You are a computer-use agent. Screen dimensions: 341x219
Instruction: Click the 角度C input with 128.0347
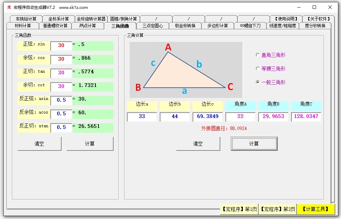[306, 117]
